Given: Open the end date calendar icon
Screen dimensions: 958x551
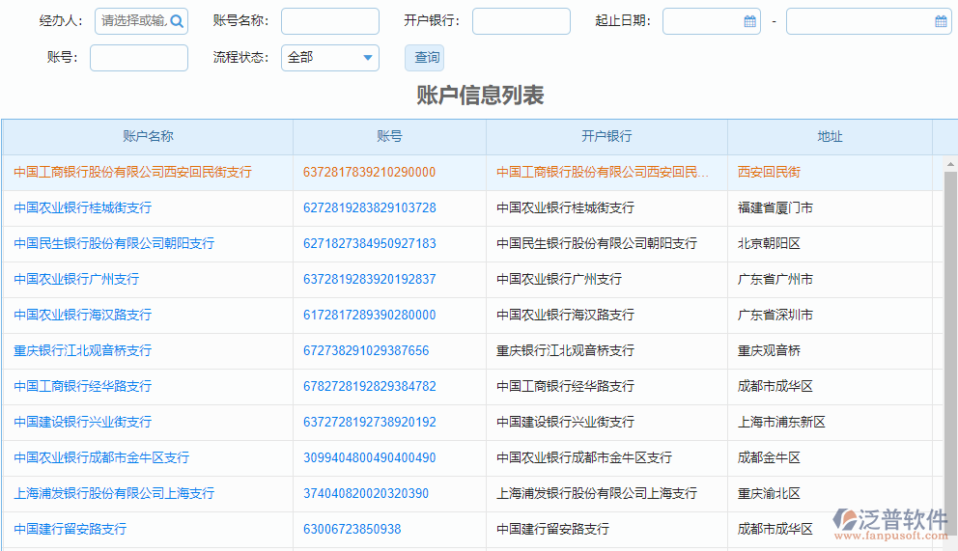Looking at the screenshot, I should [x=941, y=21].
